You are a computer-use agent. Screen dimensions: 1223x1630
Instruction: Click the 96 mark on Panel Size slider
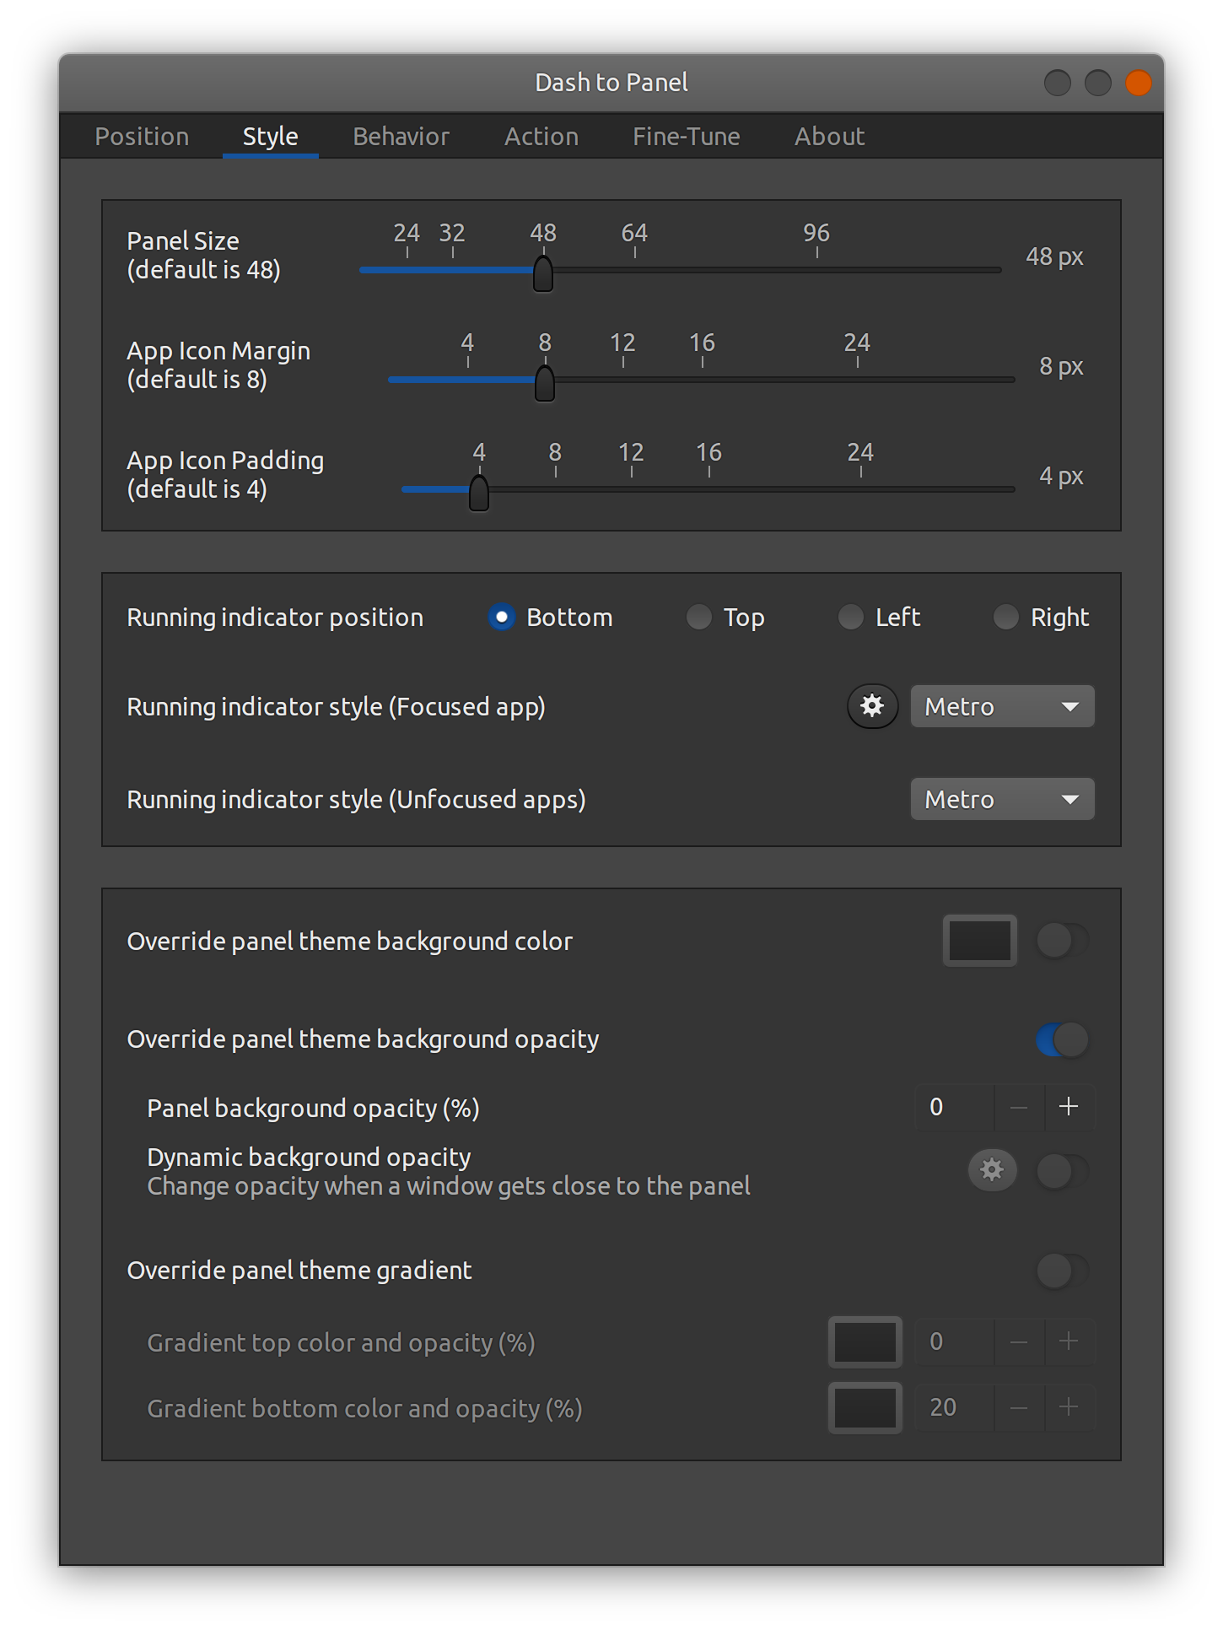816,233
